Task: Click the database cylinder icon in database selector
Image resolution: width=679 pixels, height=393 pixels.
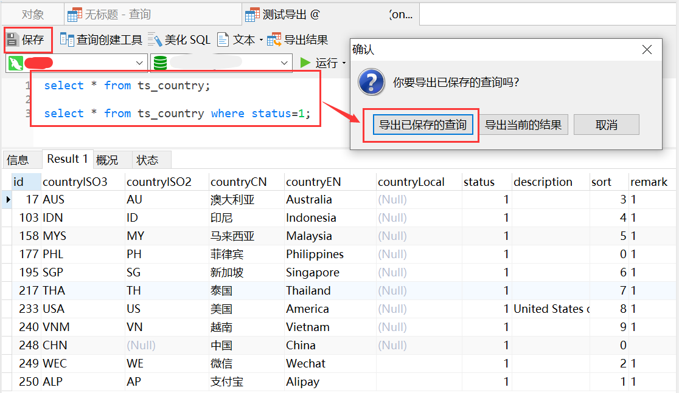Action: 159,63
